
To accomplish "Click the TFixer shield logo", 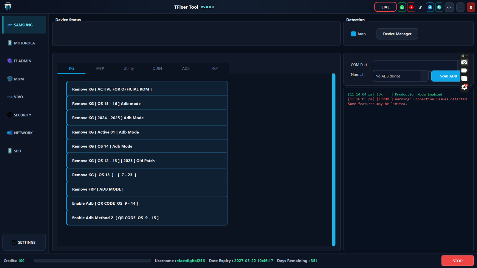I will [x=8, y=7].
